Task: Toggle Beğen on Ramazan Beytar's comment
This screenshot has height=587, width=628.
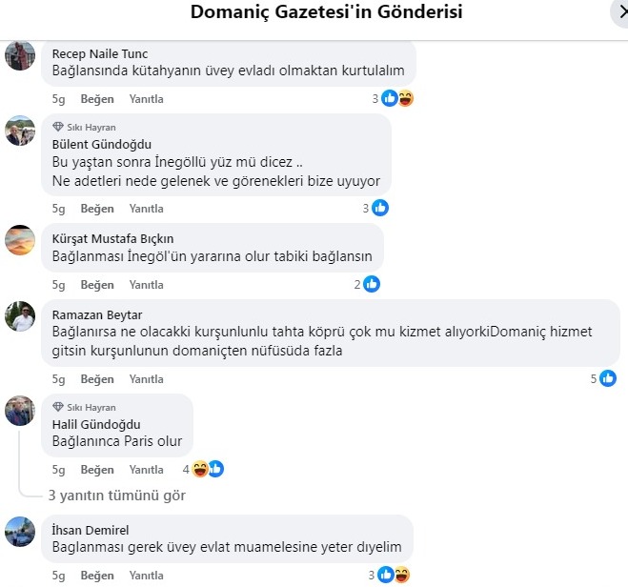Action: [x=97, y=379]
